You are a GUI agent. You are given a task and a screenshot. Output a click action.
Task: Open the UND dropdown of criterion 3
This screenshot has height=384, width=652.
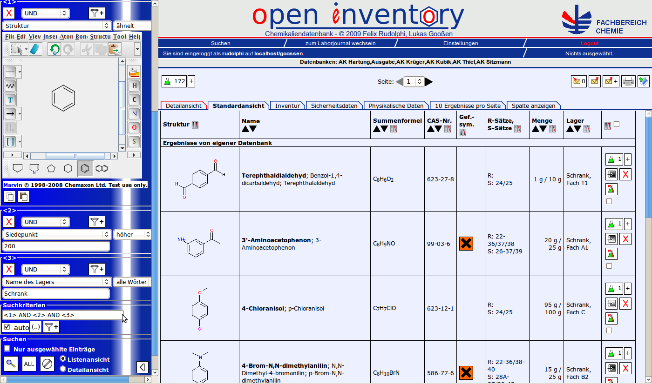pos(46,269)
